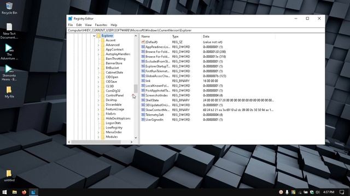Open the Edit menu
350x196 pixels.
[x=79, y=25]
